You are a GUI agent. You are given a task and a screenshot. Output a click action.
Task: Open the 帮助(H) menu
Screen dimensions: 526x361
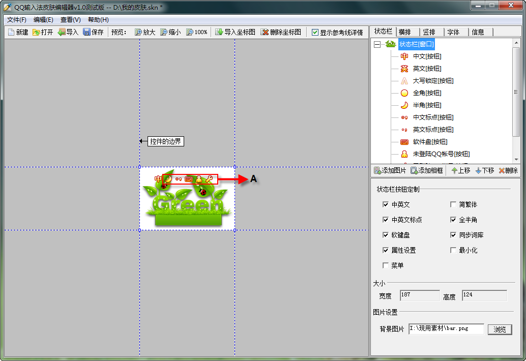pos(98,20)
